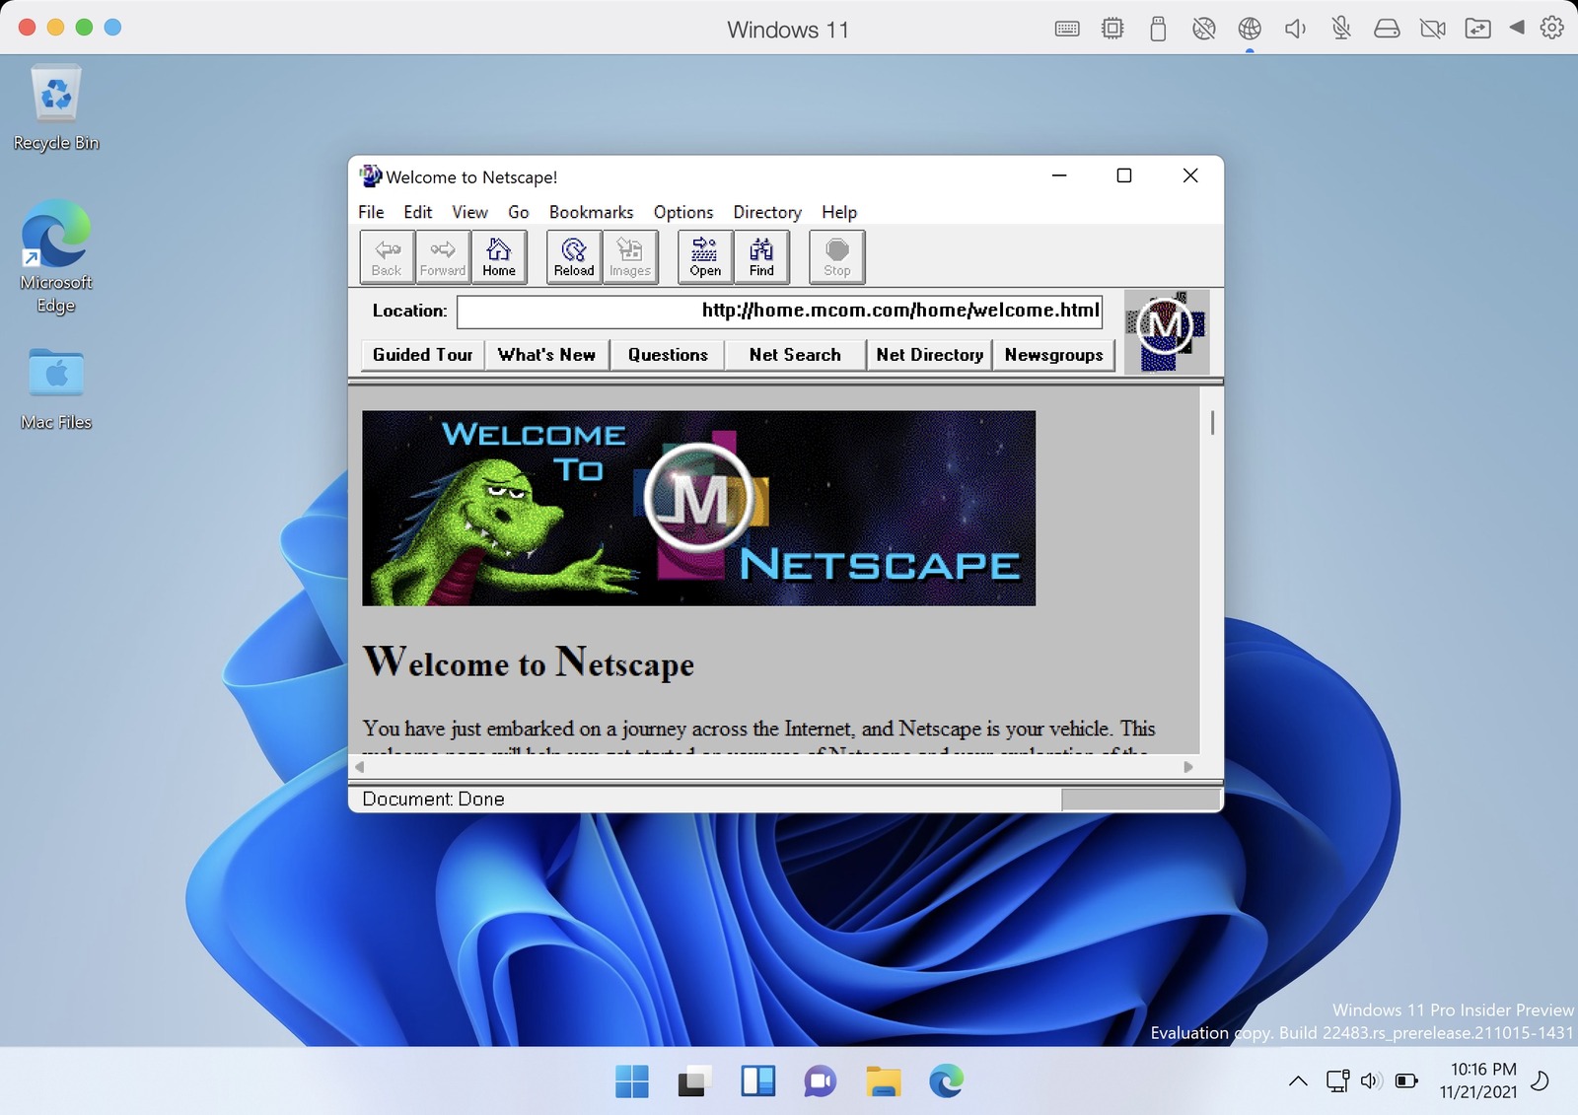Click the network globe icon in Parallels toolbar

[1250, 29]
